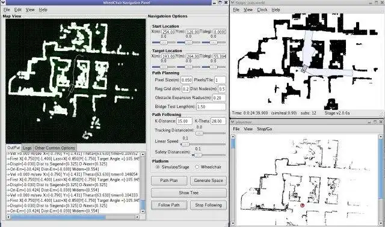
Task: Click the Tracking Distance slider handle
Action: point(199,133)
